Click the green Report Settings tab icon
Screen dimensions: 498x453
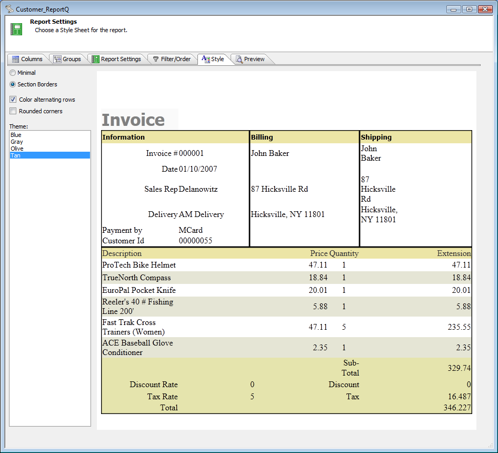click(x=95, y=59)
